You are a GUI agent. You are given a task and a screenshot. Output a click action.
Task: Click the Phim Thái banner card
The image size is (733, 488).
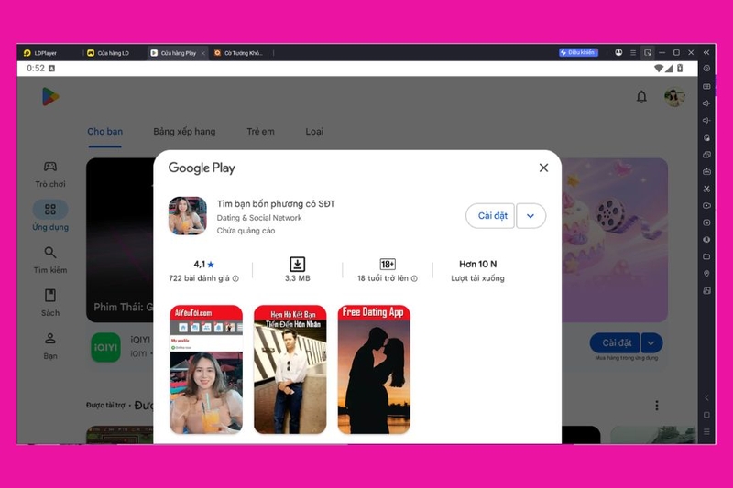point(120,240)
